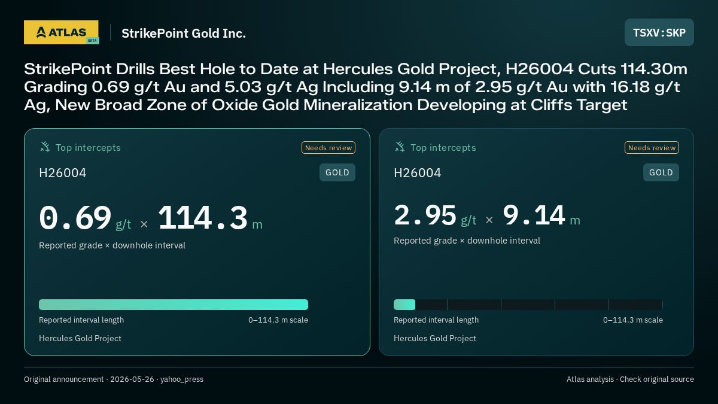Click the Original announcement footer text

(x=114, y=379)
